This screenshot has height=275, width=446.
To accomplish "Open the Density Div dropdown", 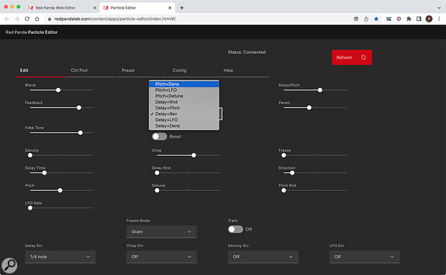I will click(x=263, y=256).
